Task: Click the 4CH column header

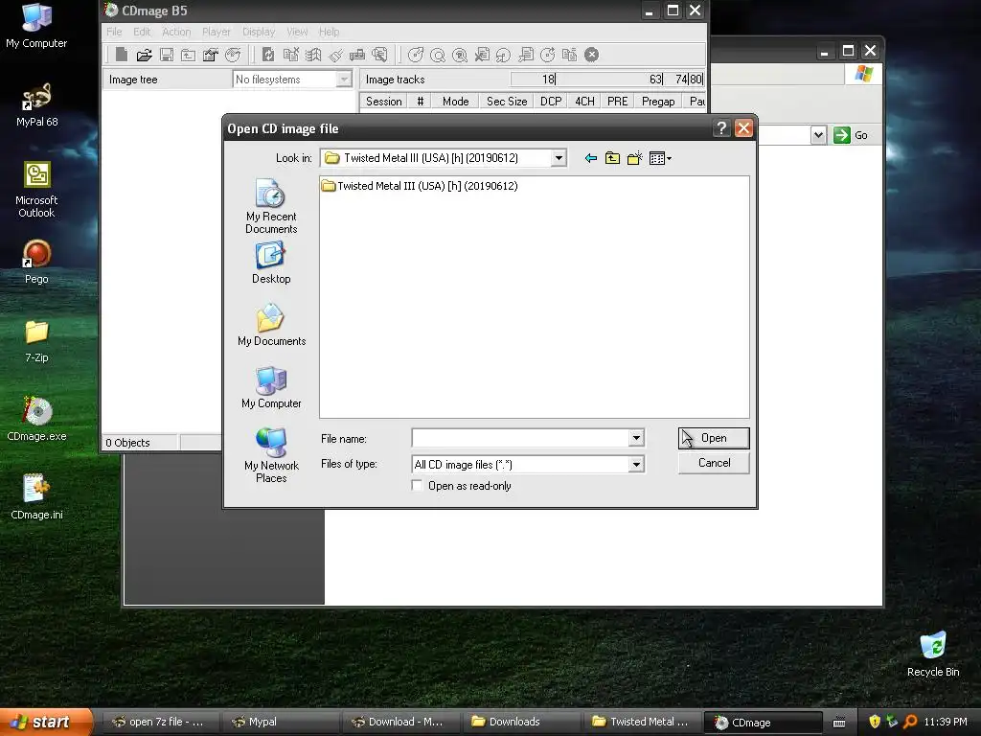Action: [585, 102]
